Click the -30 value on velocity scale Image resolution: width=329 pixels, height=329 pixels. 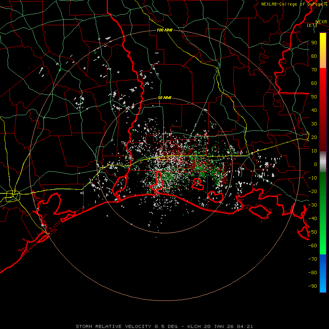tap(313, 205)
